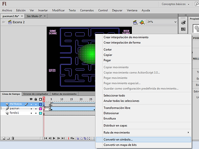This screenshot has height=149, width=199.
Task: Click blue outline swatch of ENTRADA layer
Action: [40, 104]
